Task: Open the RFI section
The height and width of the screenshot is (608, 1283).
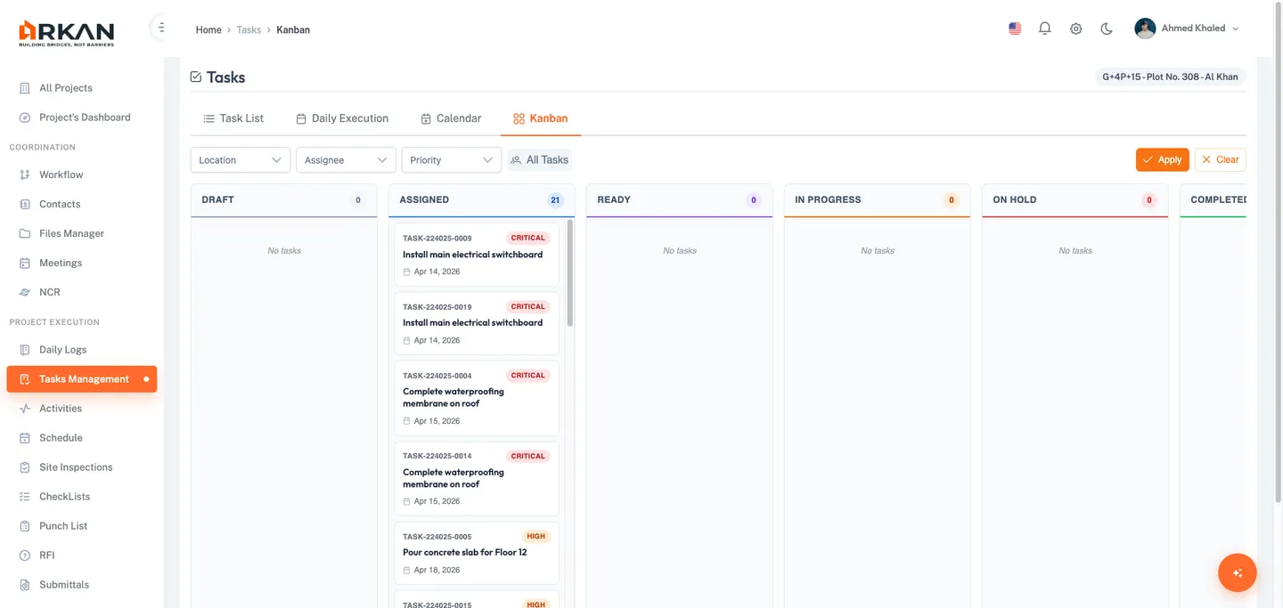Action: (x=45, y=555)
